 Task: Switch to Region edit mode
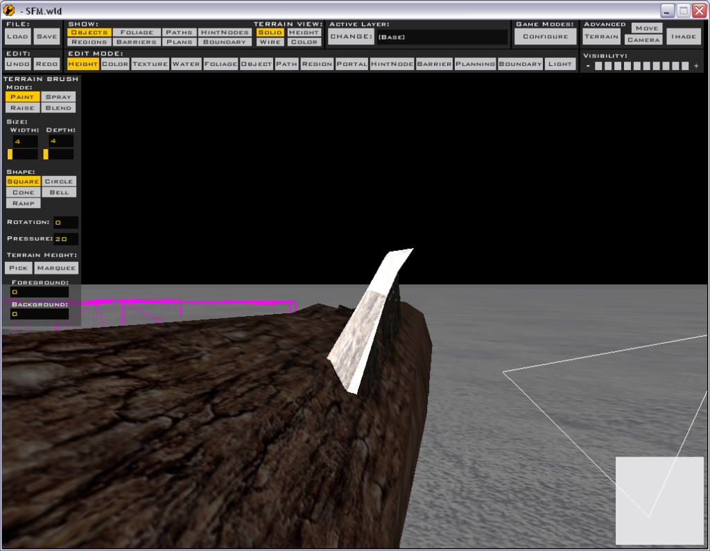point(317,64)
